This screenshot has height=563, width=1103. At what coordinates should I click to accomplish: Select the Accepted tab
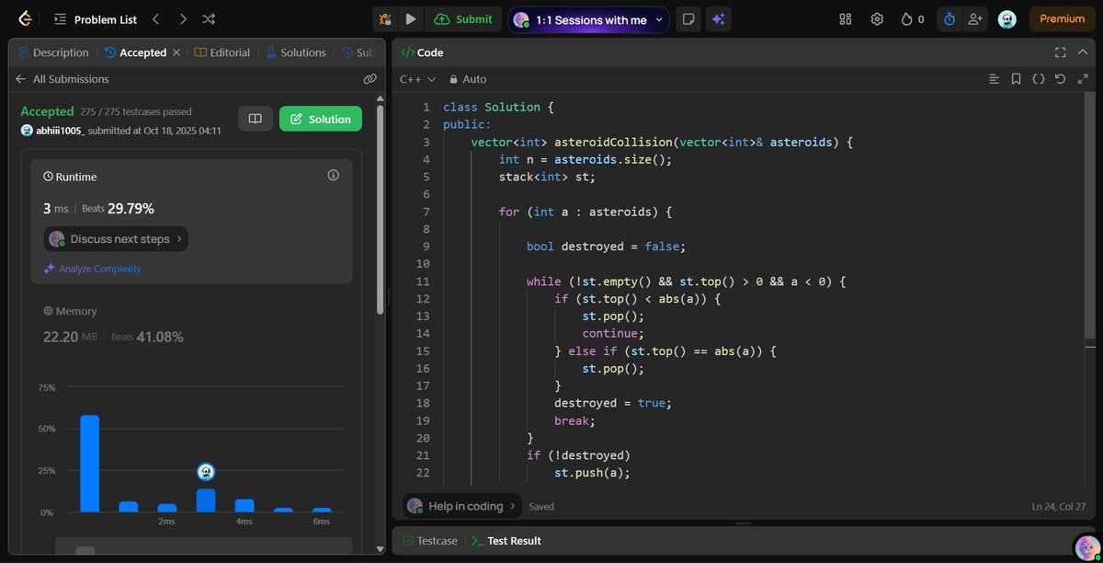pyautogui.click(x=135, y=52)
